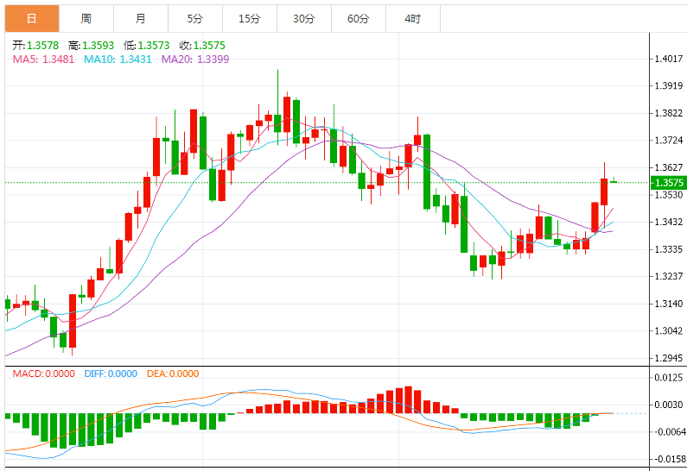Open the 15分 timeframe tab
Viewport: 687px width, 471px height.
click(x=249, y=19)
